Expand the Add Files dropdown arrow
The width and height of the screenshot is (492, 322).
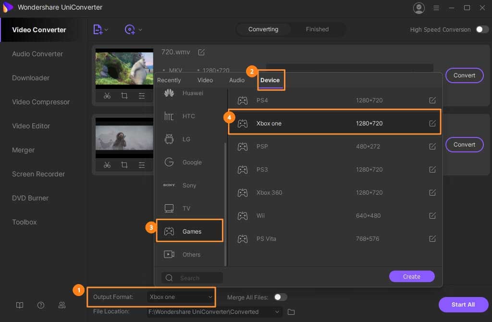point(106,30)
